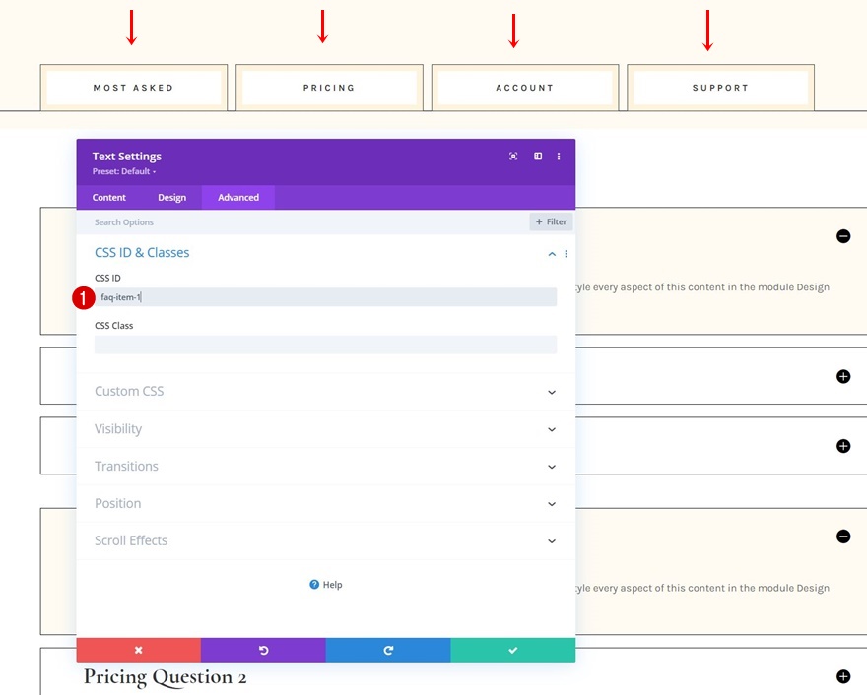Expand the Position section
The height and width of the screenshot is (695, 867).
tap(326, 503)
